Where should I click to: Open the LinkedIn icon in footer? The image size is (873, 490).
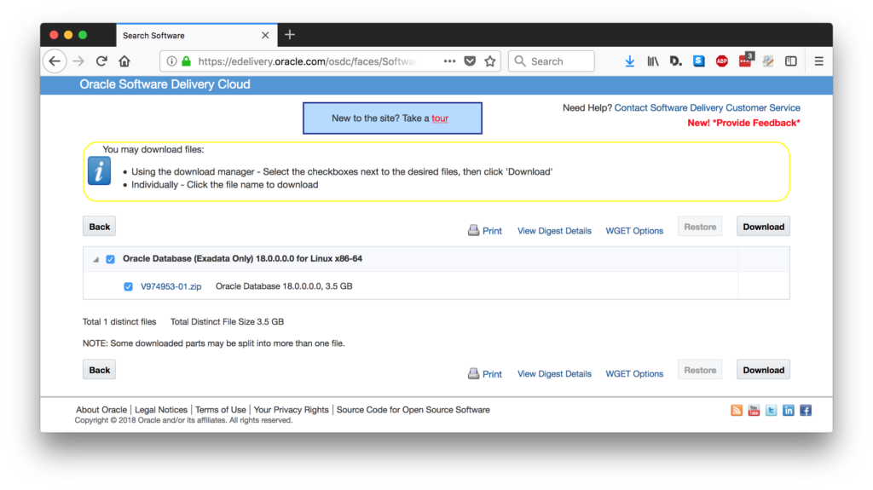tap(788, 411)
